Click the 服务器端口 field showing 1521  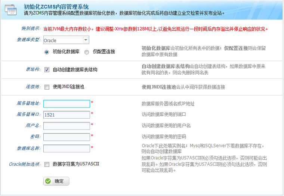point(67,115)
